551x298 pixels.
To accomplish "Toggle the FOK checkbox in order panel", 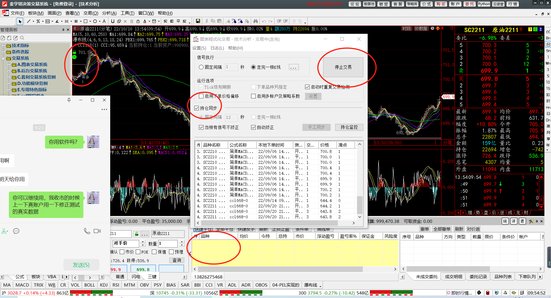I will click(138, 252).
